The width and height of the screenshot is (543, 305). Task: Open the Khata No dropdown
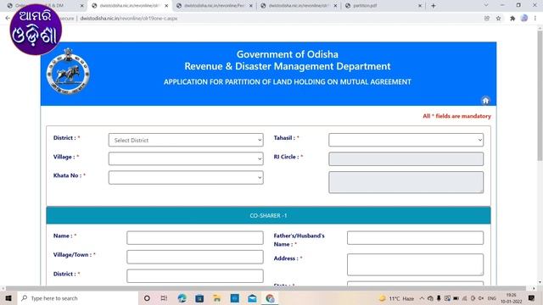(186, 177)
